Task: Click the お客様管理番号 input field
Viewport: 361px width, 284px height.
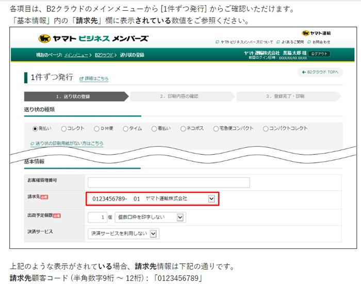Action: point(169,182)
